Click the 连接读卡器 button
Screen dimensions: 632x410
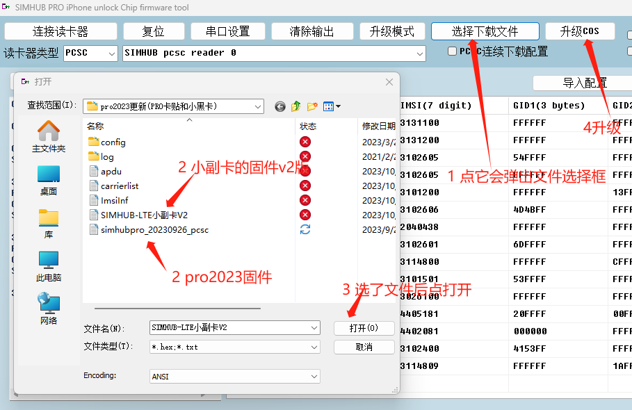pos(60,31)
